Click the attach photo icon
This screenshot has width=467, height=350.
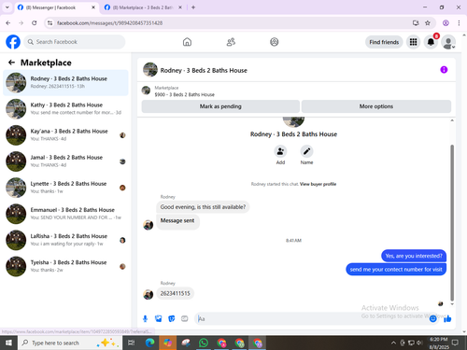point(159,318)
